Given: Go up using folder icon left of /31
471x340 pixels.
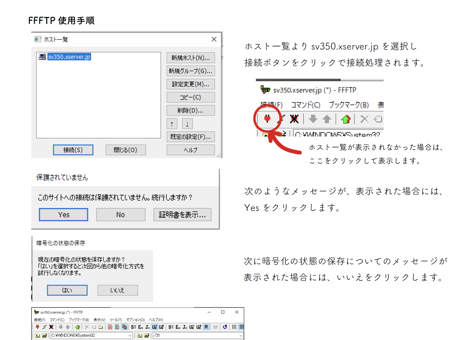Looking at the screenshot, I should pyautogui.click(x=139, y=335).
